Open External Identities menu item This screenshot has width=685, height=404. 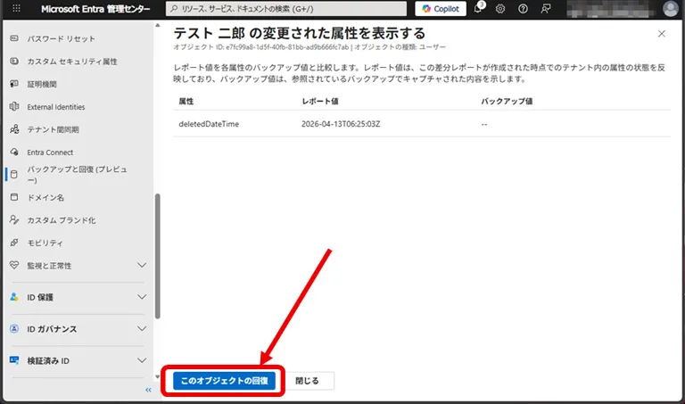click(x=56, y=107)
